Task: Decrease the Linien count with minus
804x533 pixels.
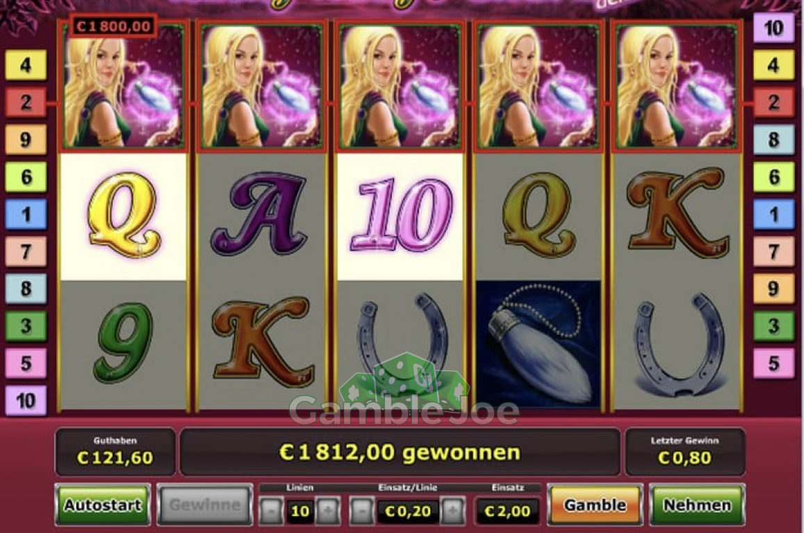Action: point(272,511)
